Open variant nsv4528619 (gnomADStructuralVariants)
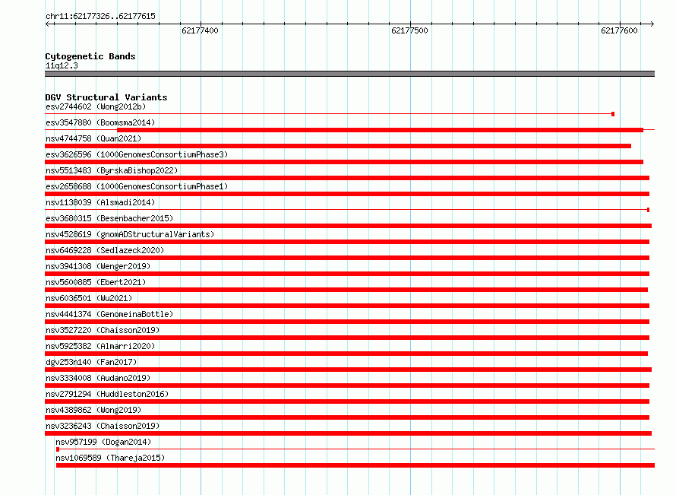This screenshot has height=495, width=676. pyautogui.click(x=130, y=234)
